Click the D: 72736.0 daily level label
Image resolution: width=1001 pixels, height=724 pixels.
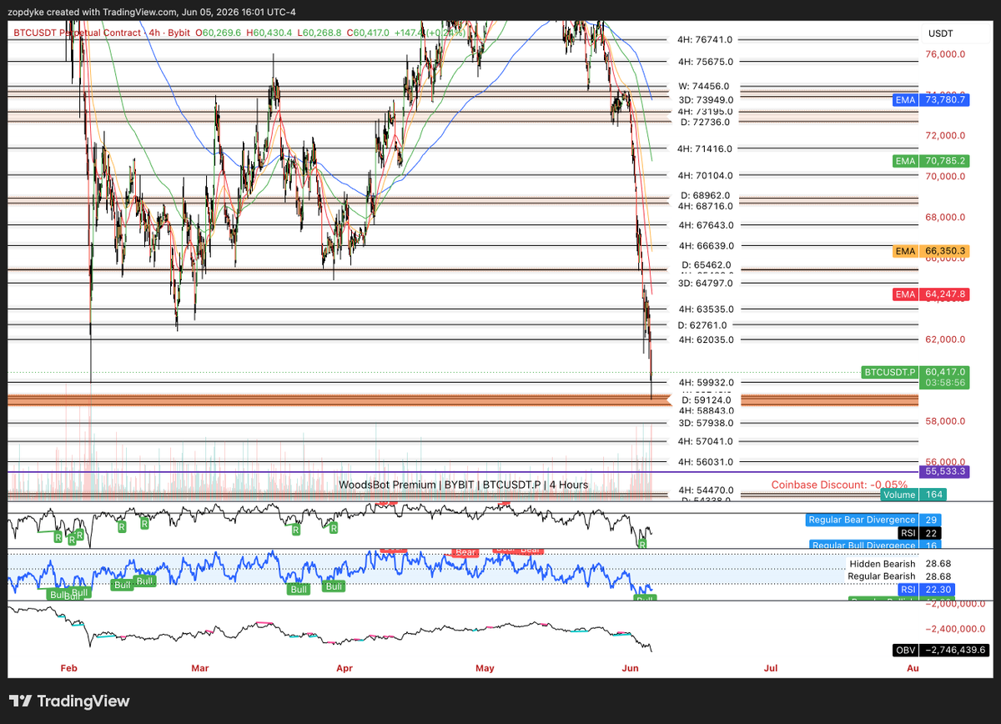point(706,122)
